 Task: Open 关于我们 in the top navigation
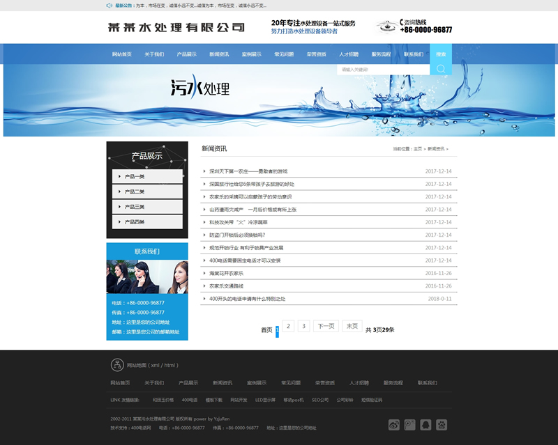coord(154,54)
